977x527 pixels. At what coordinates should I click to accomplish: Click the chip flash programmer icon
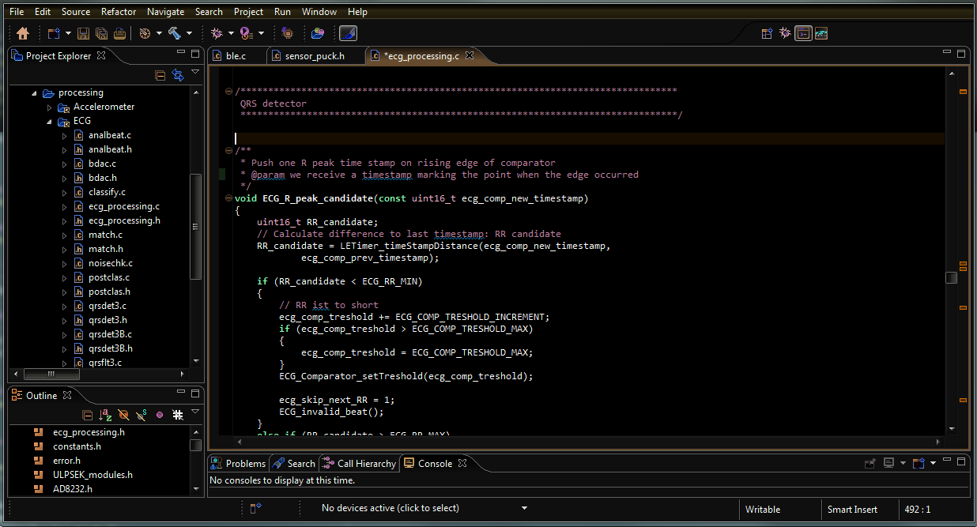coord(287,33)
